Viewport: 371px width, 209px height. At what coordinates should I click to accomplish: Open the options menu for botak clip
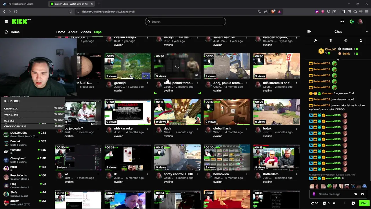pyautogui.click(x=296, y=129)
